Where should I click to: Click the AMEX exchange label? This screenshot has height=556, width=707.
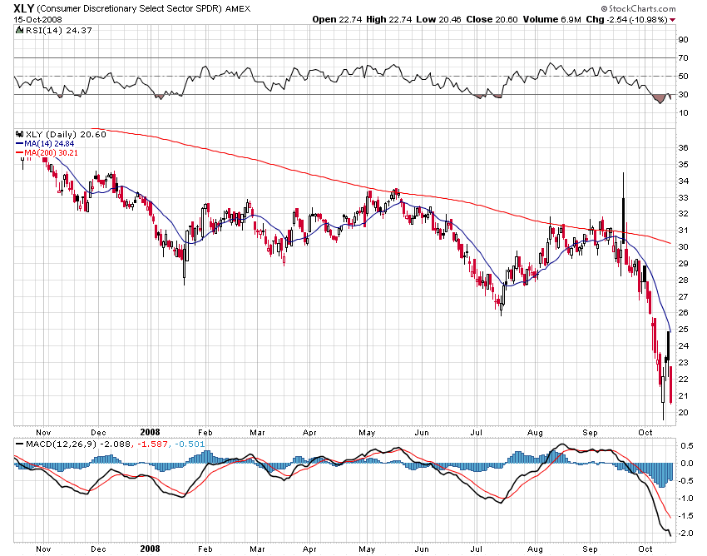pos(238,9)
